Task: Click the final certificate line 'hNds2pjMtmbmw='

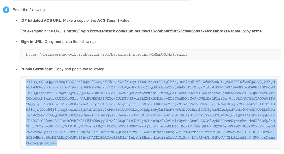Action: 41,143
